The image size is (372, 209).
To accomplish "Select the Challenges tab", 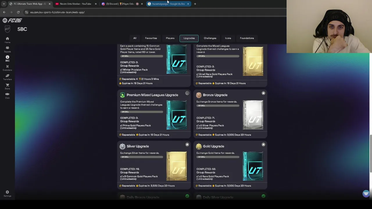I will pos(210,38).
